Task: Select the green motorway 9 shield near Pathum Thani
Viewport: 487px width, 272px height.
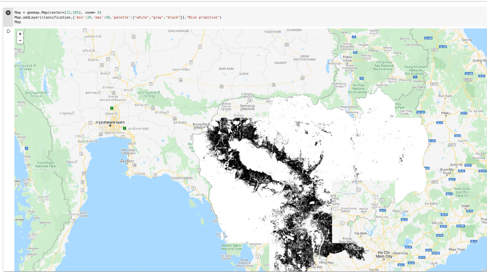Action: pyautogui.click(x=112, y=108)
